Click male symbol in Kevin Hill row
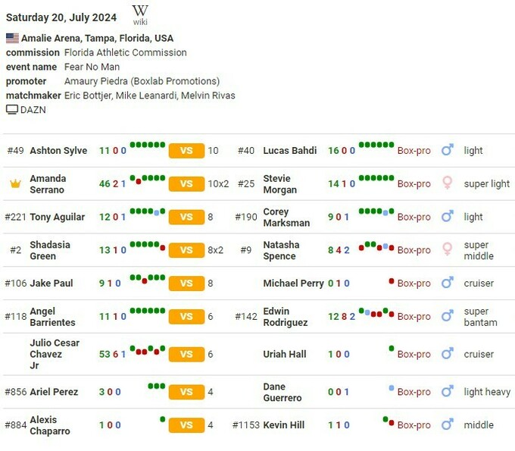The width and height of the screenshot is (515, 451). 448,425
